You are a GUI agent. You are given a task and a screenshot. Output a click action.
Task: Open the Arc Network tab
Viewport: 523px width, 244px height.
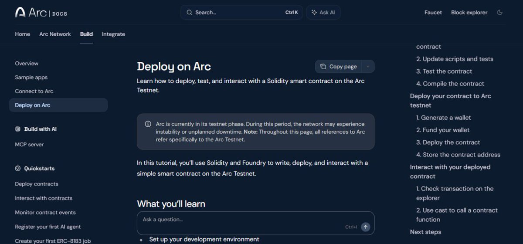[x=55, y=34]
